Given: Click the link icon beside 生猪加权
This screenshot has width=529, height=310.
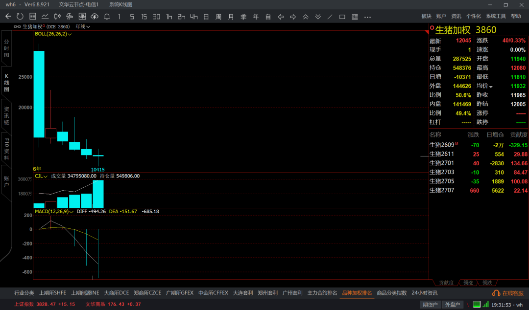Looking at the screenshot, I should tap(17, 26).
